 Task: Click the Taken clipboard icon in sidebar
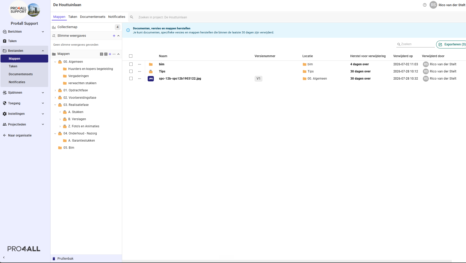[x=5, y=41]
